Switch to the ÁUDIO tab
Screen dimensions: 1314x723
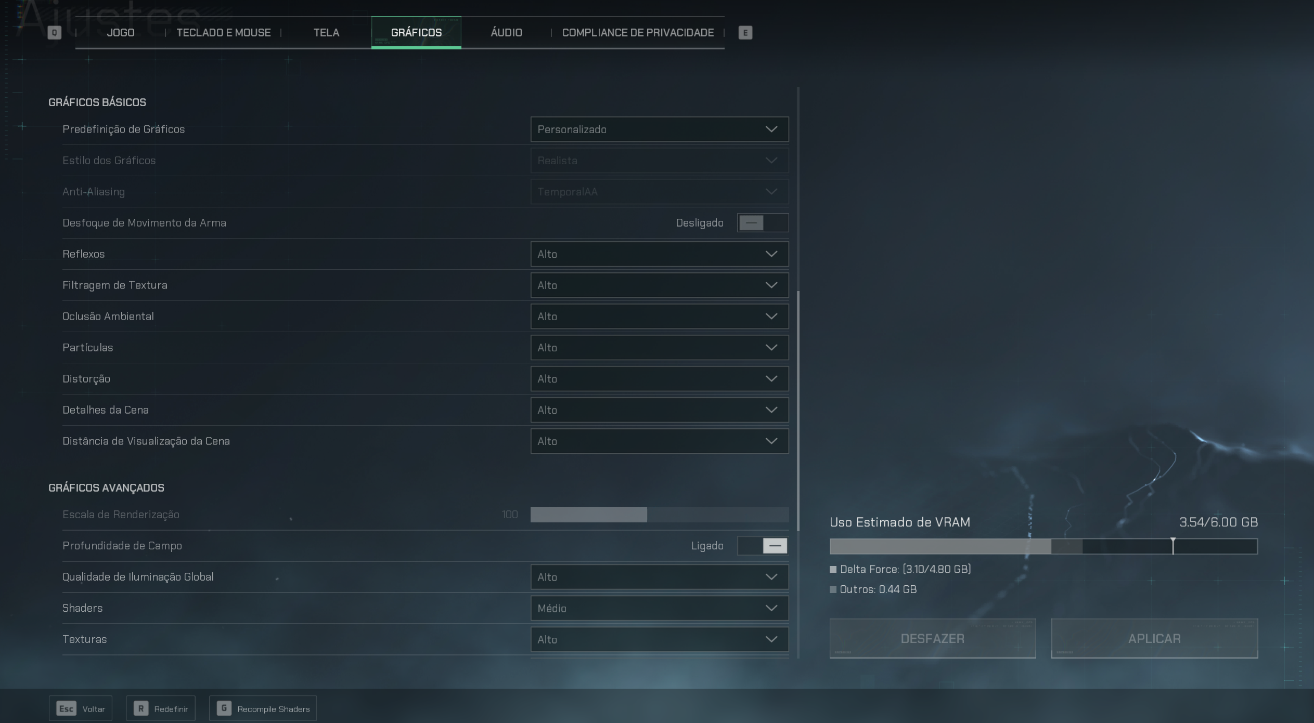point(506,33)
